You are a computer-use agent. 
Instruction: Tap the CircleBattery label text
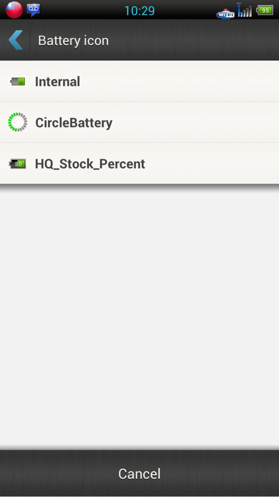tap(74, 123)
